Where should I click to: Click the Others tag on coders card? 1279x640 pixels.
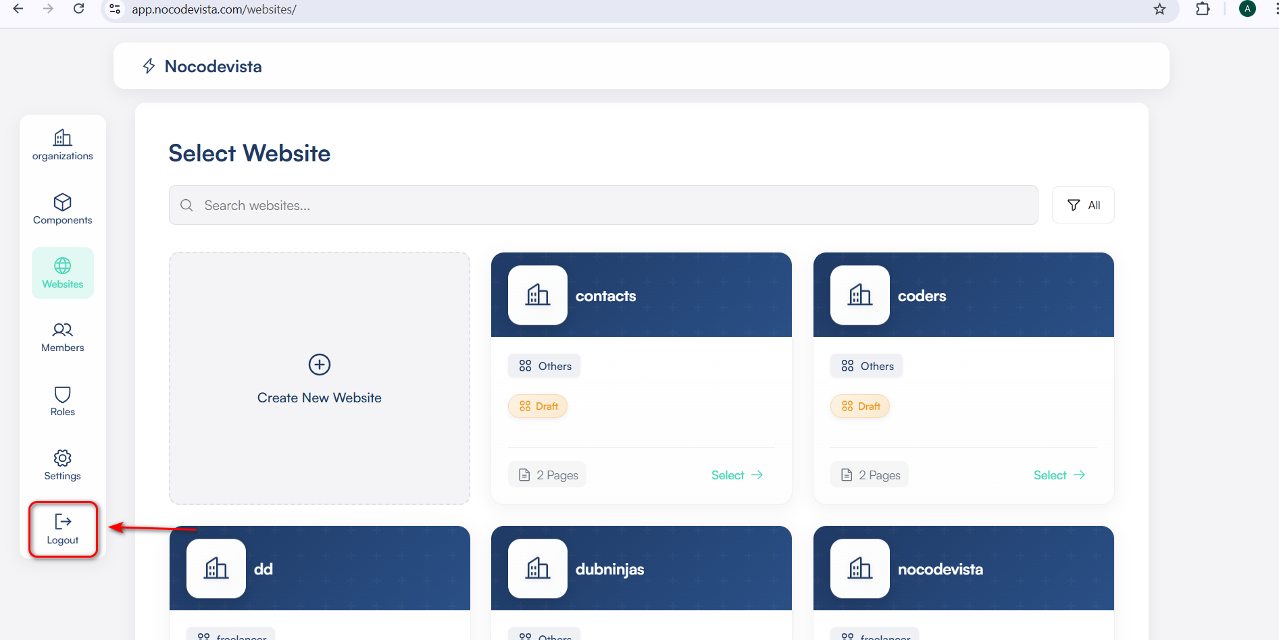(867, 366)
